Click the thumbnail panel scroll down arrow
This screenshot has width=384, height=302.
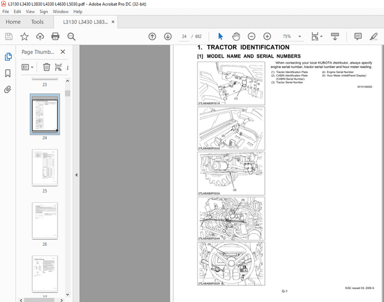coord(68,295)
